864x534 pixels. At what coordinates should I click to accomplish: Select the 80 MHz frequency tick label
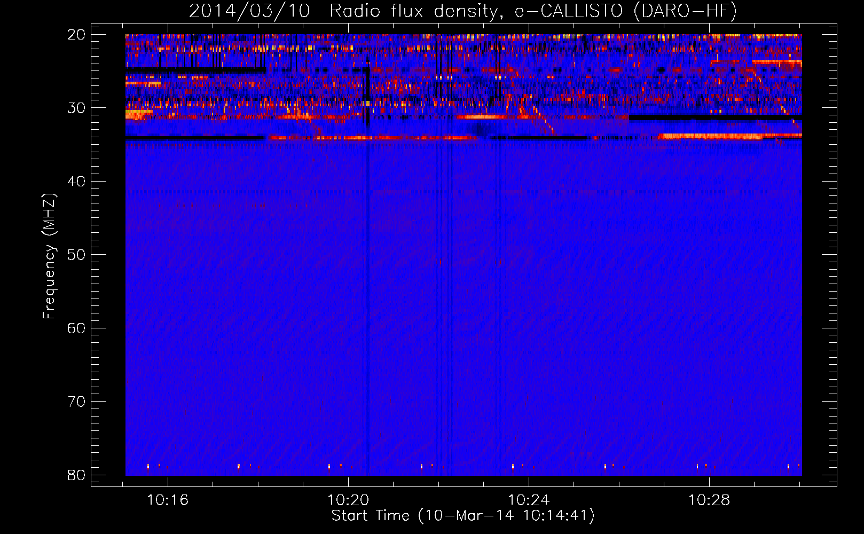pos(76,475)
